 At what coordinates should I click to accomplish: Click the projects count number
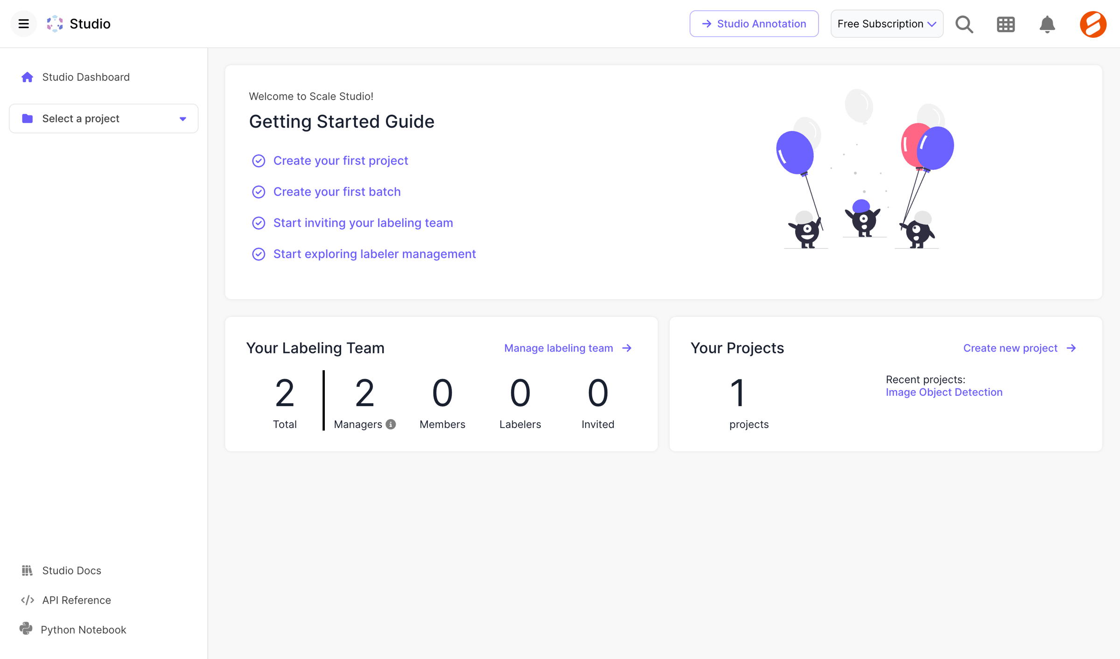point(738,393)
